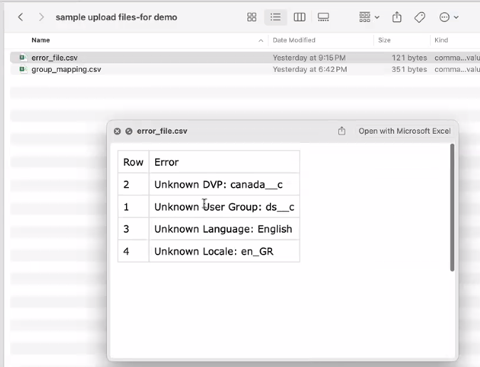Image resolution: width=480 pixels, height=367 pixels.
Task: Close the Quick Look preview
Action: (118, 131)
